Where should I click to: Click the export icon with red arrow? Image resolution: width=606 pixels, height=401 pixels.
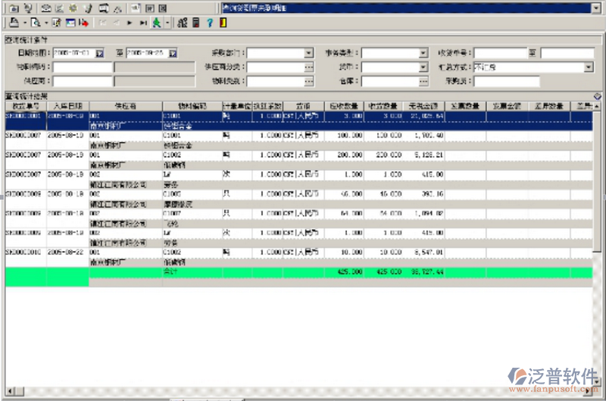[x=83, y=23]
